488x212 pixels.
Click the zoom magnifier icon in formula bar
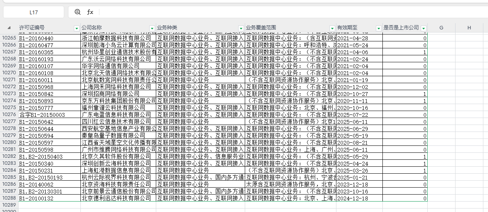[x=77, y=12]
